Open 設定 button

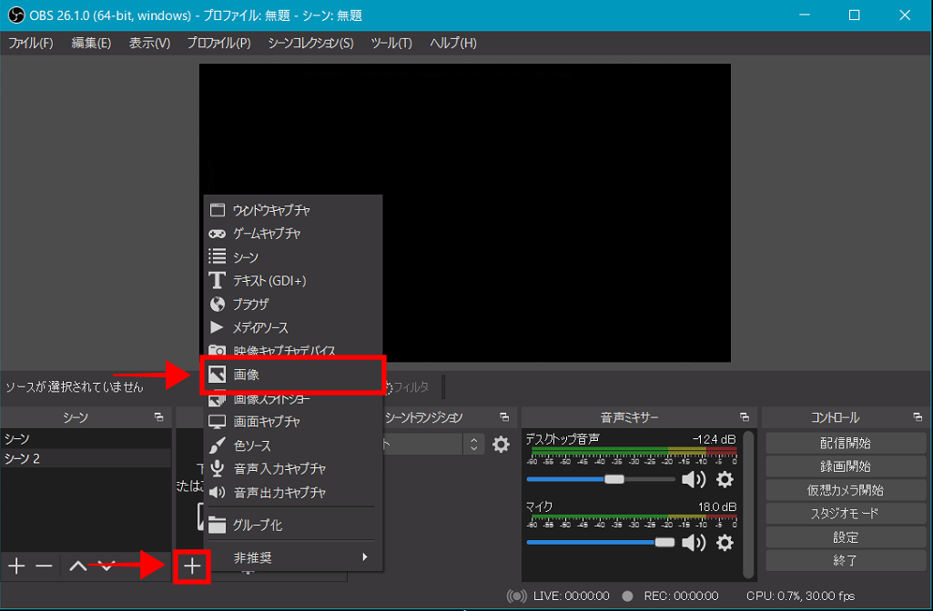(846, 537)
